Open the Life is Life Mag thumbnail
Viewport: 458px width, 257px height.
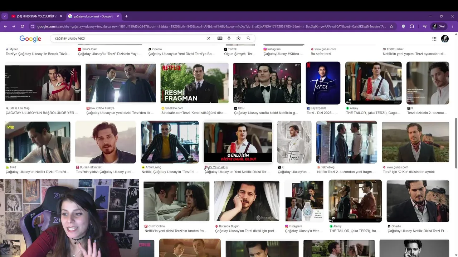(43, 83)
